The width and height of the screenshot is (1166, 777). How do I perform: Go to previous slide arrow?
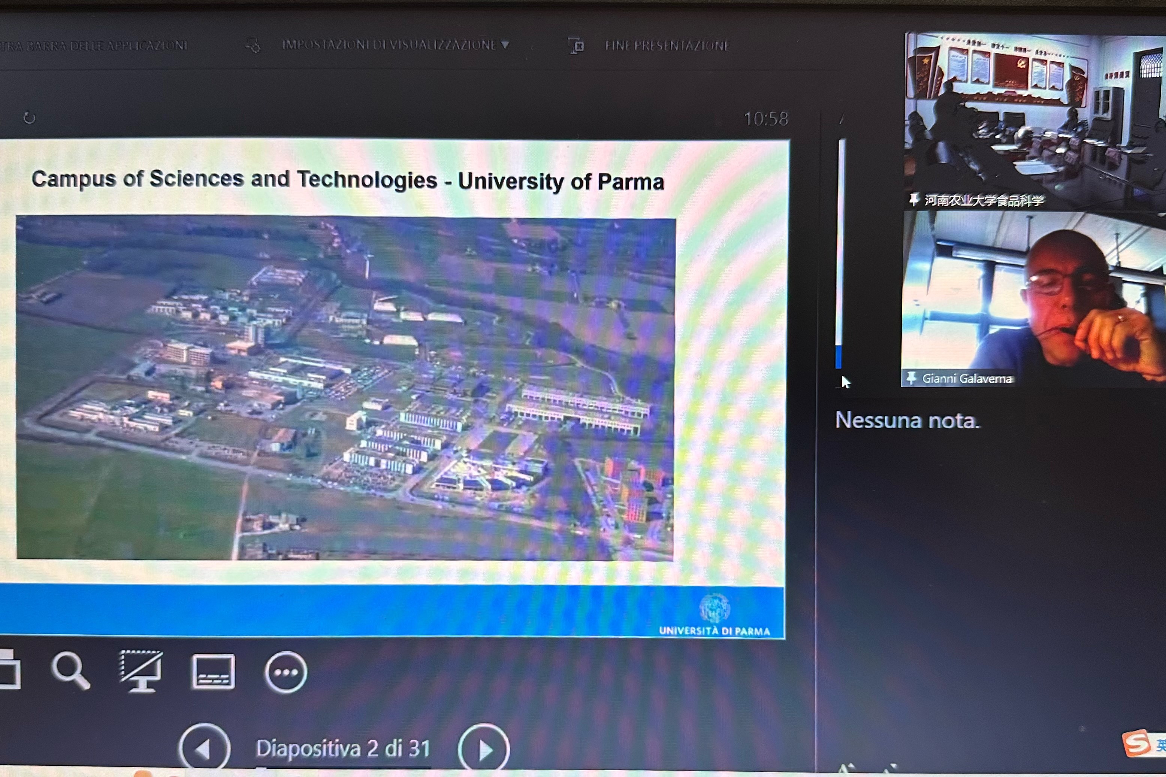[x=204, y=748]
